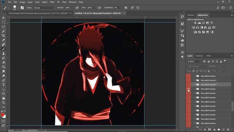Toggle lock transparent pixels icon
The image size is (234, 132).
(x=193, y=71)
